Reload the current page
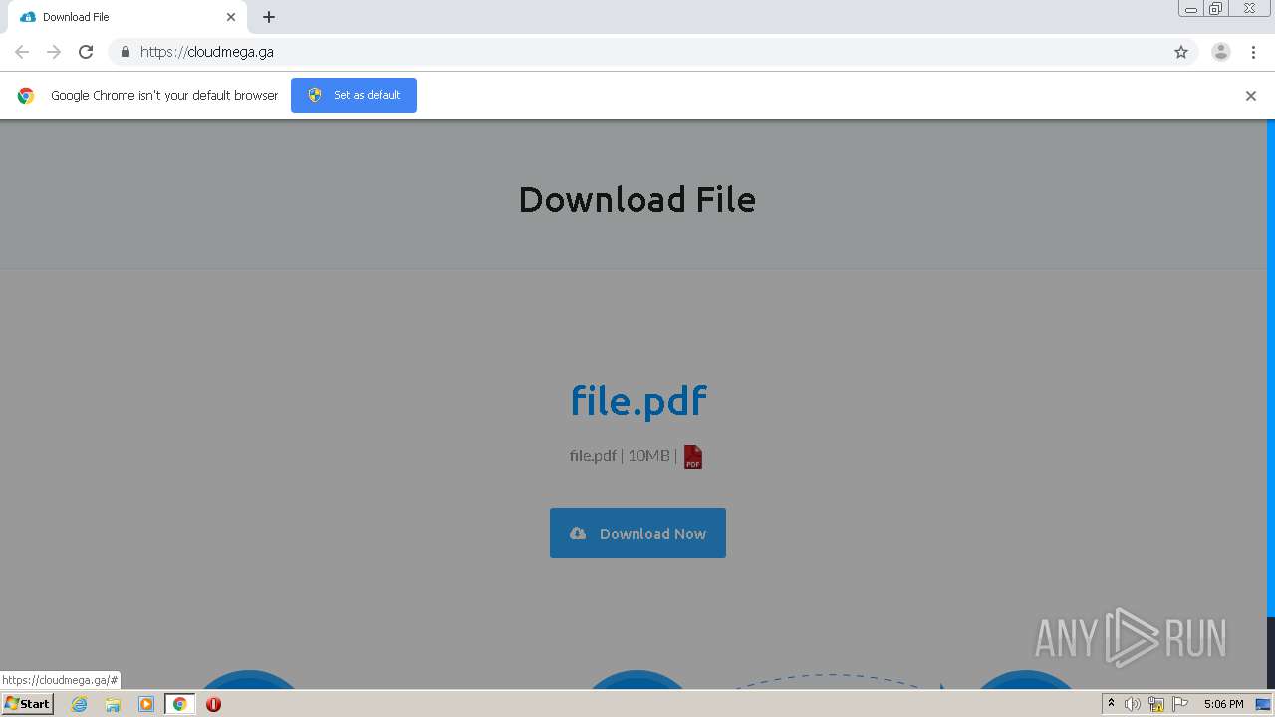The width and height of the screenshot is (1275, 717). coord(86,52)
